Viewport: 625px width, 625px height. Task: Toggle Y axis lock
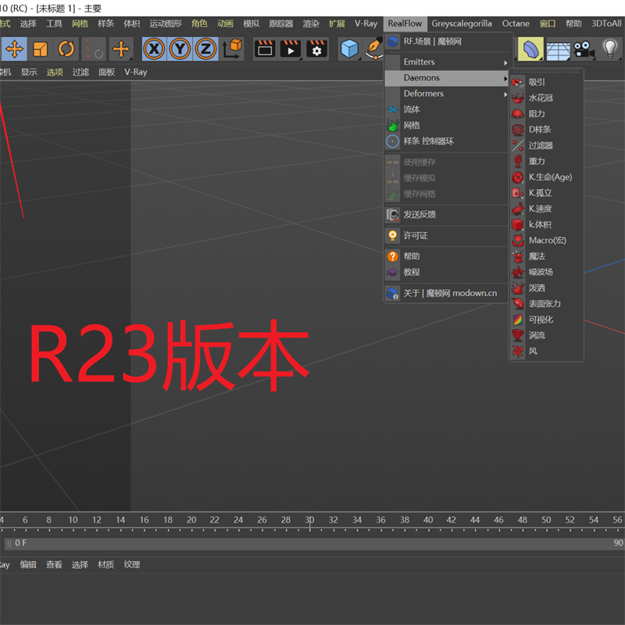click(x=180, y=49)
